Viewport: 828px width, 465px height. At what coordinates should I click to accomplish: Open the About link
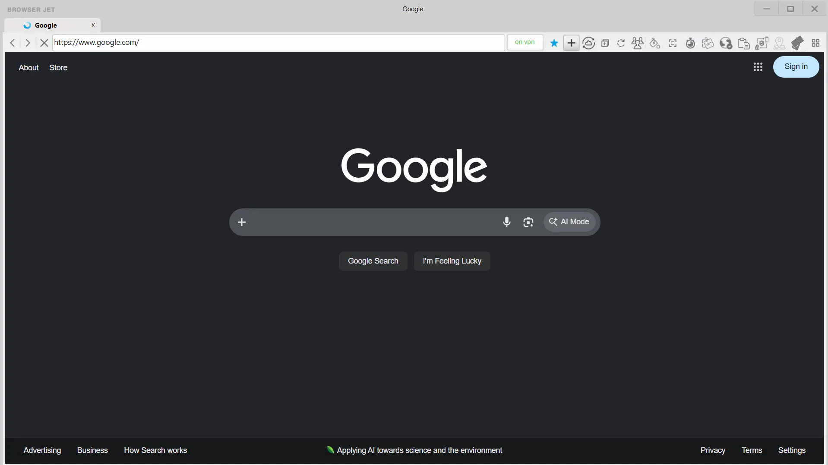tap(28, 68)
